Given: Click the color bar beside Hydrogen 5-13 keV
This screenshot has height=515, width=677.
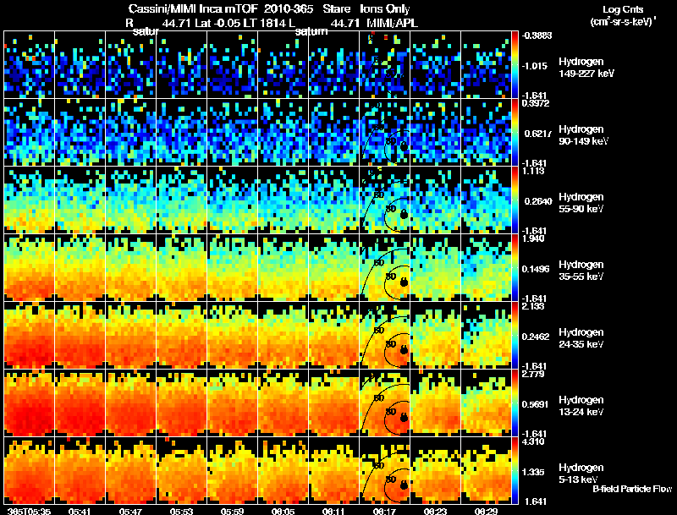Looking at the screenshot, I should click(x=515, y=471).
